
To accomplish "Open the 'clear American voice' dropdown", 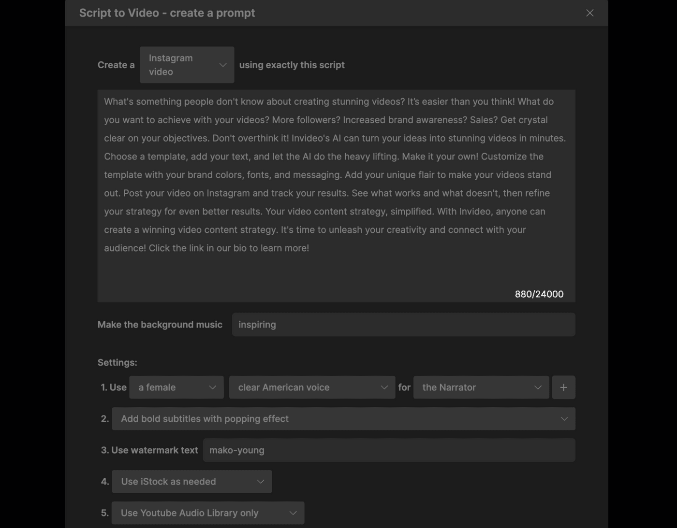I will point(312,387).
